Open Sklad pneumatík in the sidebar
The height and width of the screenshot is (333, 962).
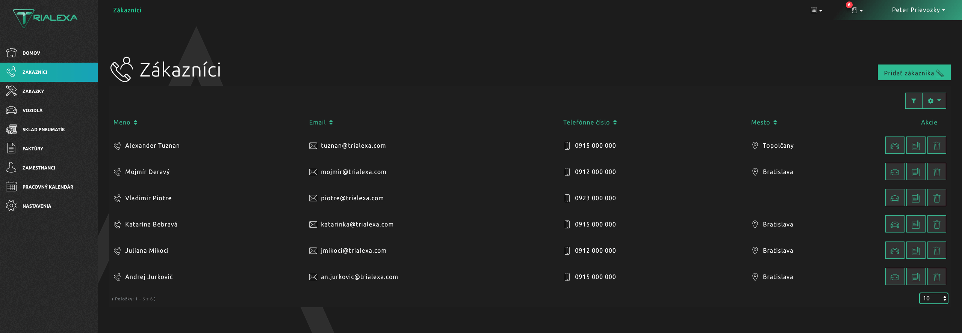click(43, 129)
